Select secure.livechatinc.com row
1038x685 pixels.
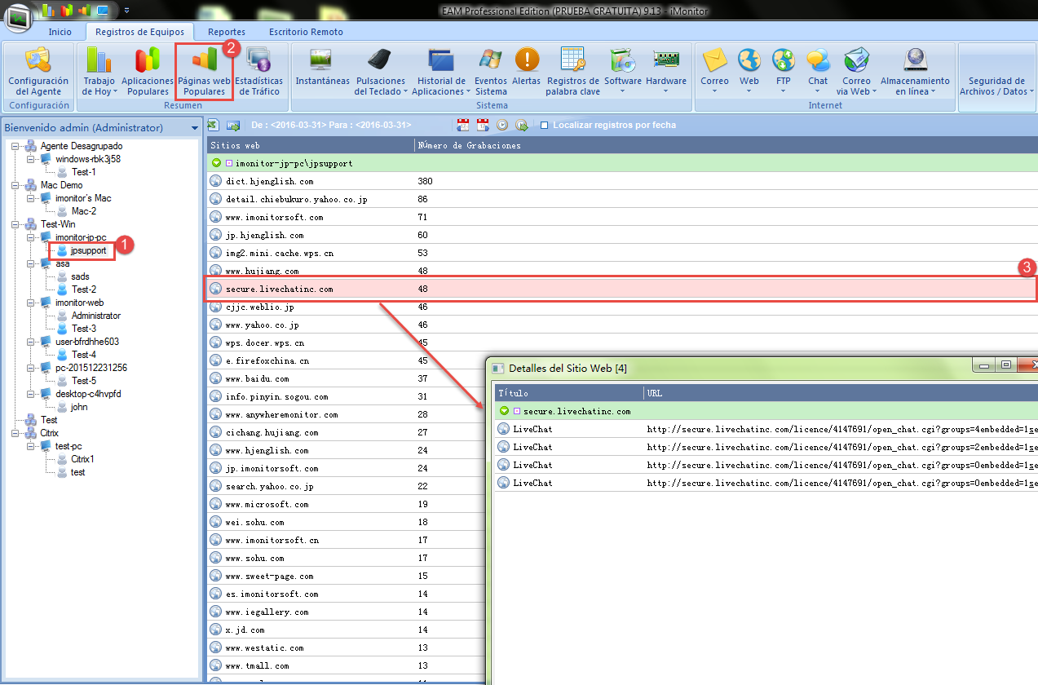pyautogui.click(x=621, y=289)
